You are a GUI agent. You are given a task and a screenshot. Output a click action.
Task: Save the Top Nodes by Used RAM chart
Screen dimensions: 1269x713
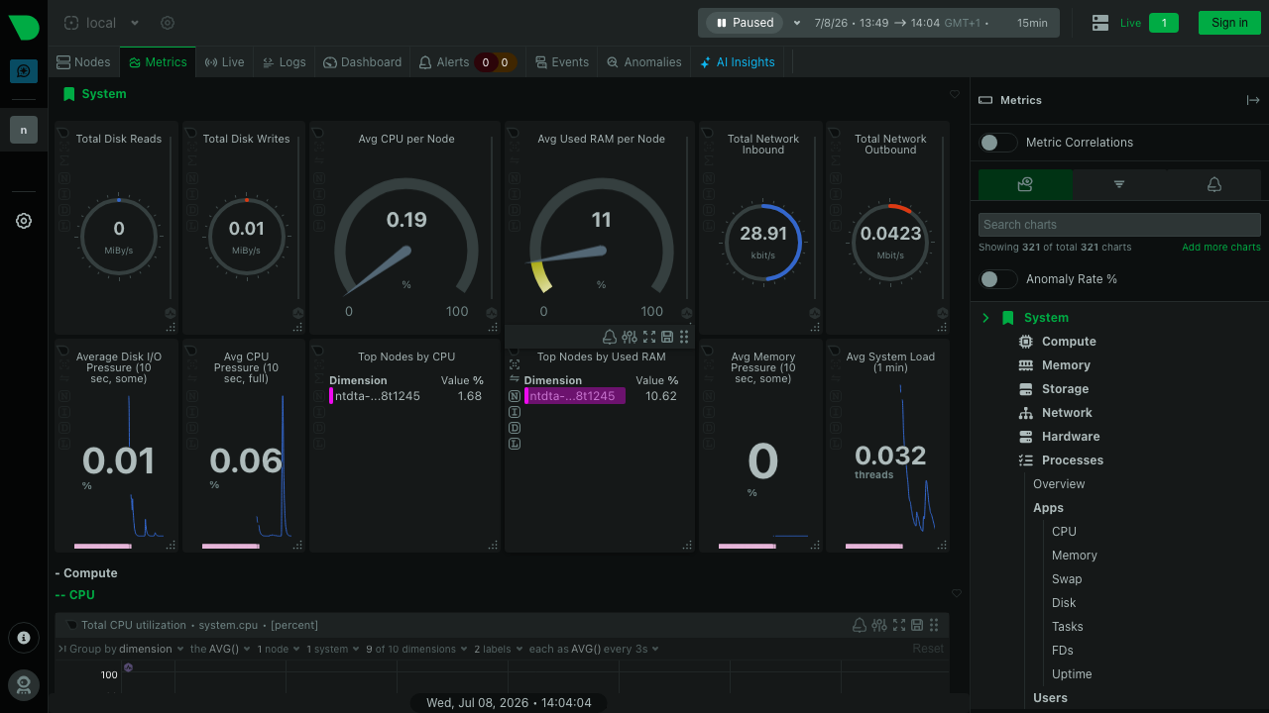667,337
